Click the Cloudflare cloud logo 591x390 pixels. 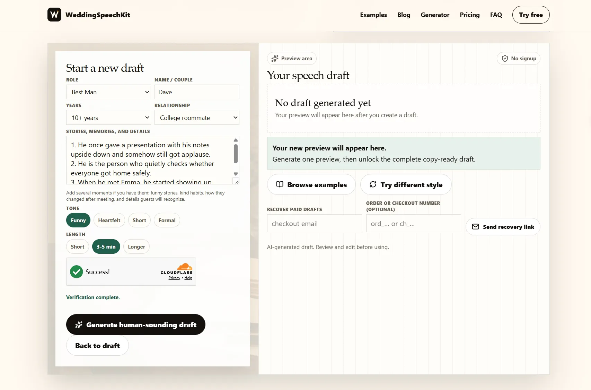click(x=185, y=267)
